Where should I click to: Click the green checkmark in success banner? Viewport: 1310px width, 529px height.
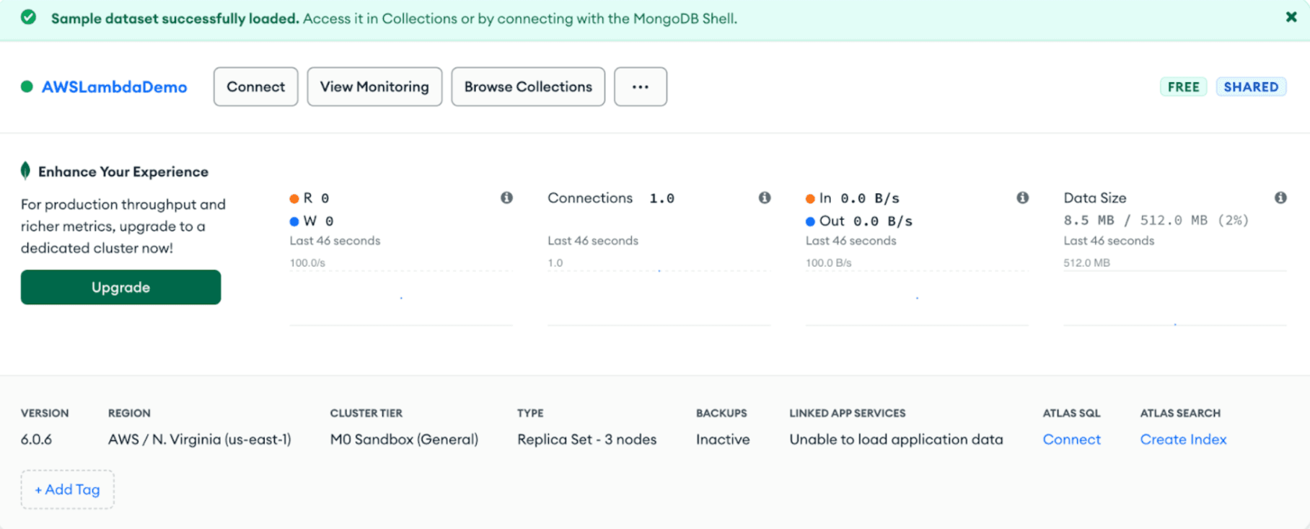click(x=29, y=17)
